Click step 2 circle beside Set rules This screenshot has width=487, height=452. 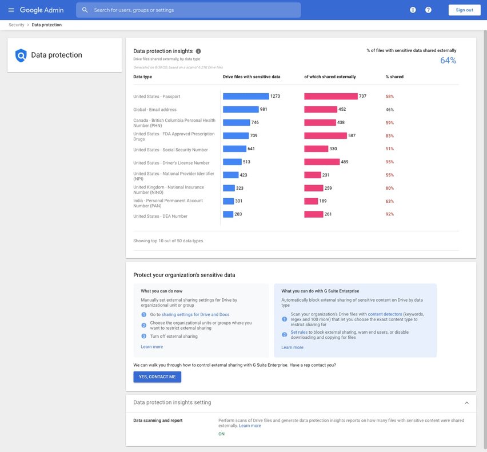284,335
